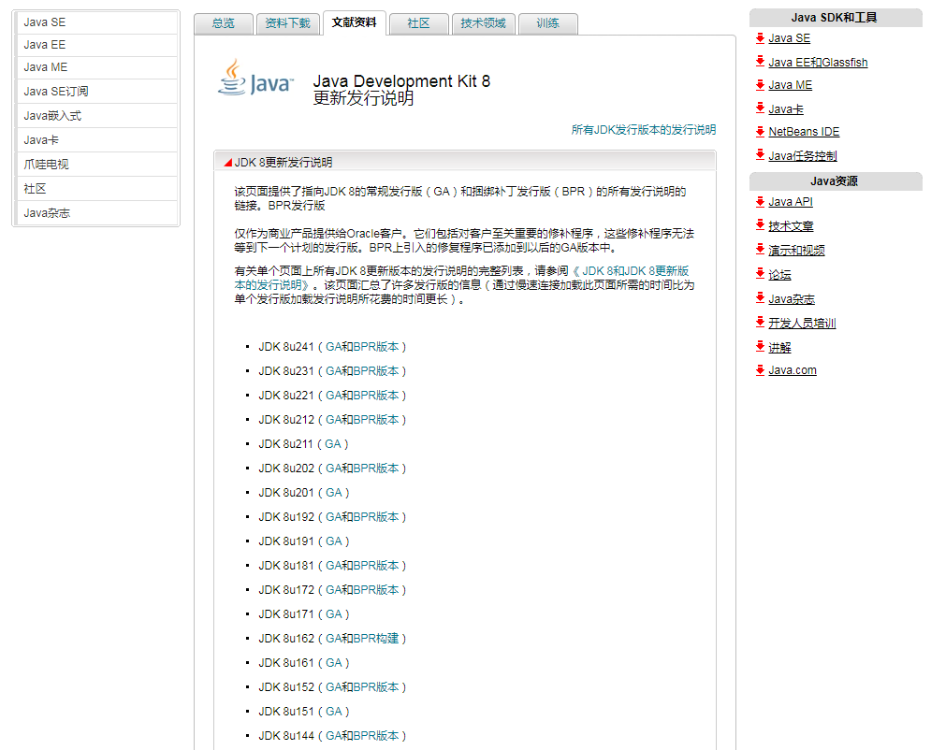Click the red icon next to Java EE和Glassfish
The height and width of the screenshot is (750, 931).
[x=760, y=62]
